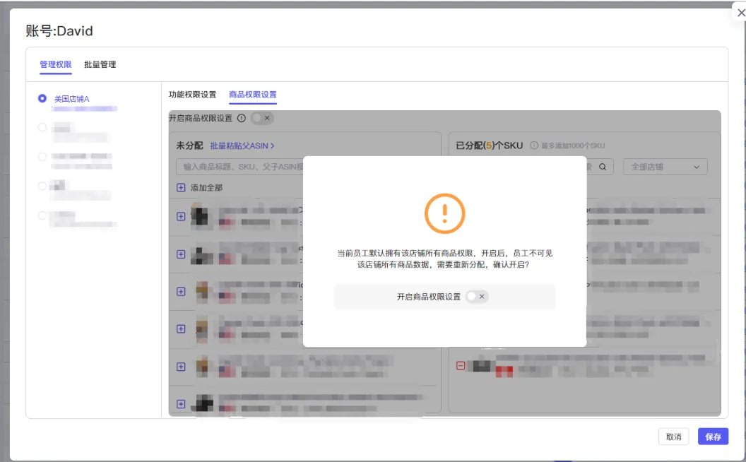Add the second unassigned product via plus icon
Image resolution: width=746 pixels, height=462 pixels.
coord(181,254)
